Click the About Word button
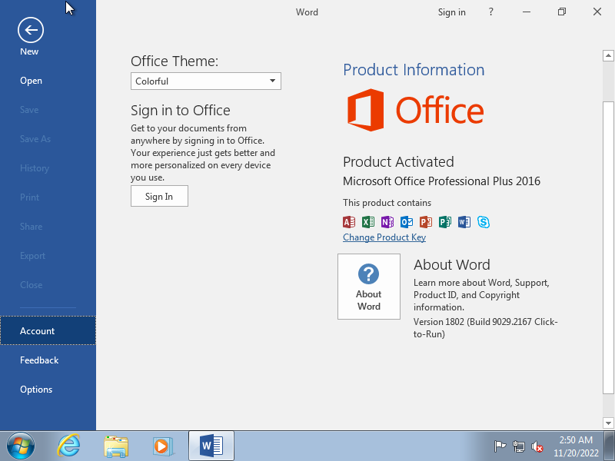The width and height of the screenshot is (615, 461). pos(369,287)
